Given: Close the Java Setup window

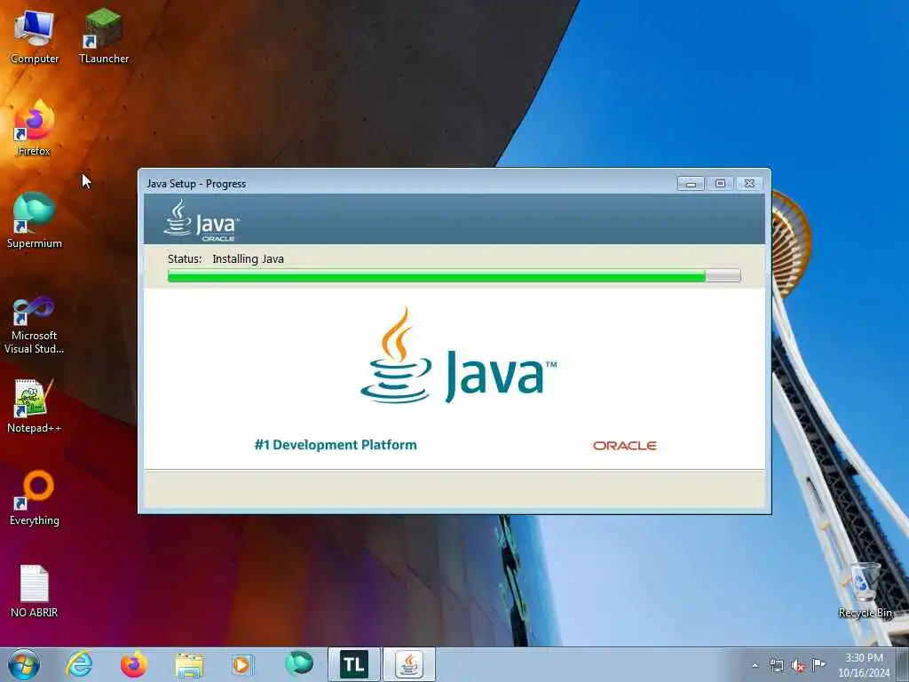Looking at the screenshot, I should click(x=749, y=183).
